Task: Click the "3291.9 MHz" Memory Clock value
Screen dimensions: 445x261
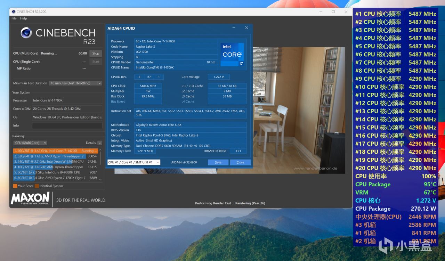Action: click(145, 151)
